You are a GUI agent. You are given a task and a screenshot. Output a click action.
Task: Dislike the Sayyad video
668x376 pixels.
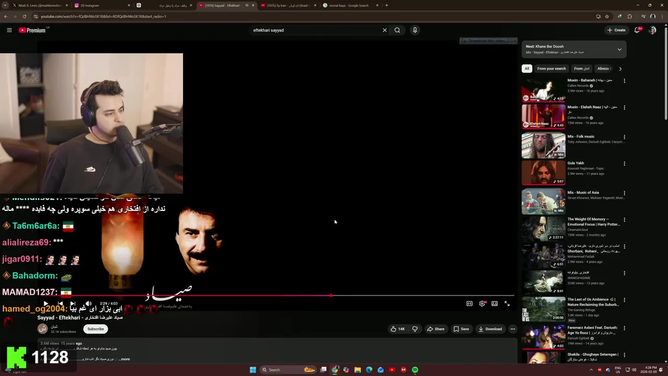415,329
